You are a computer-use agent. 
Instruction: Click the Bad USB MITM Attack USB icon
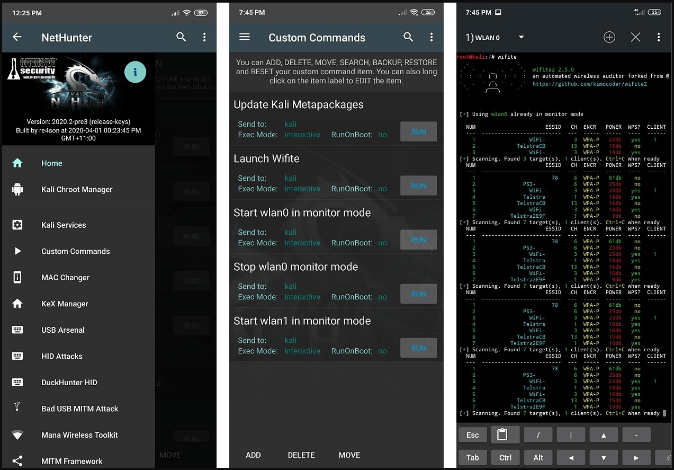[x=17, y=407]
